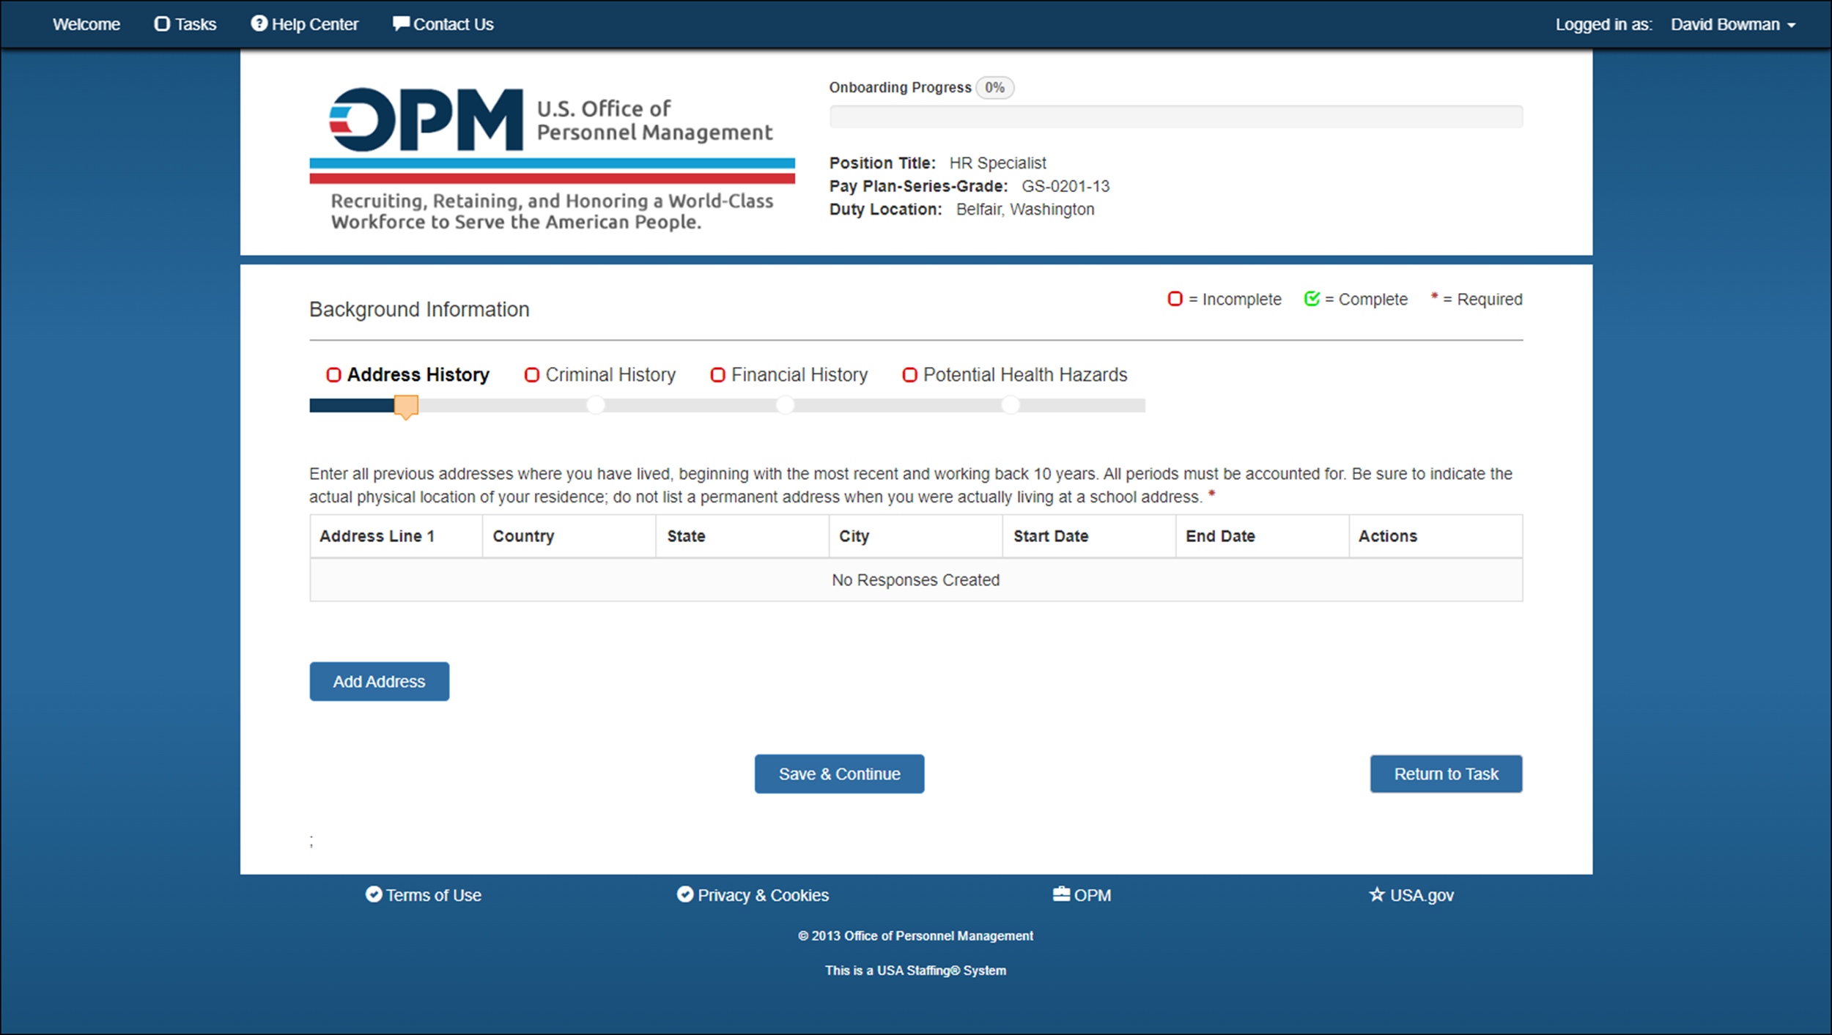The height and width of the screenshot is (1035, 1832).
Task: Click the 2013 Office of Personnel Management copyright
Action: [x=915, y=936]
